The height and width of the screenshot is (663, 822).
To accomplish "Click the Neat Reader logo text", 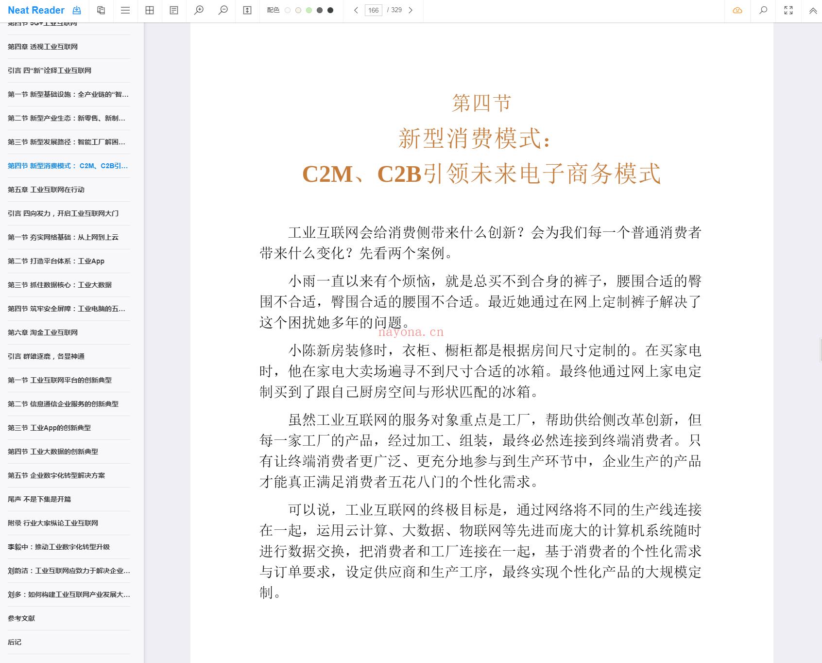I will (36, 10).
